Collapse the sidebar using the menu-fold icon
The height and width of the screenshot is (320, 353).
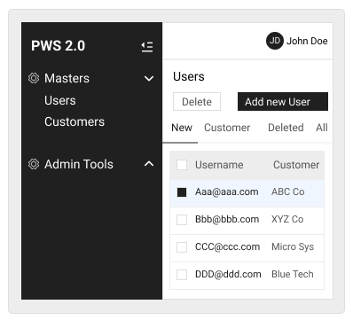[x=147, y=47]
